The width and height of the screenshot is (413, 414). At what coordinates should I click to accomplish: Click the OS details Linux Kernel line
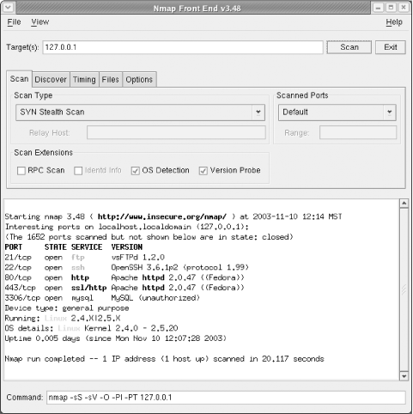click(91, 328)
